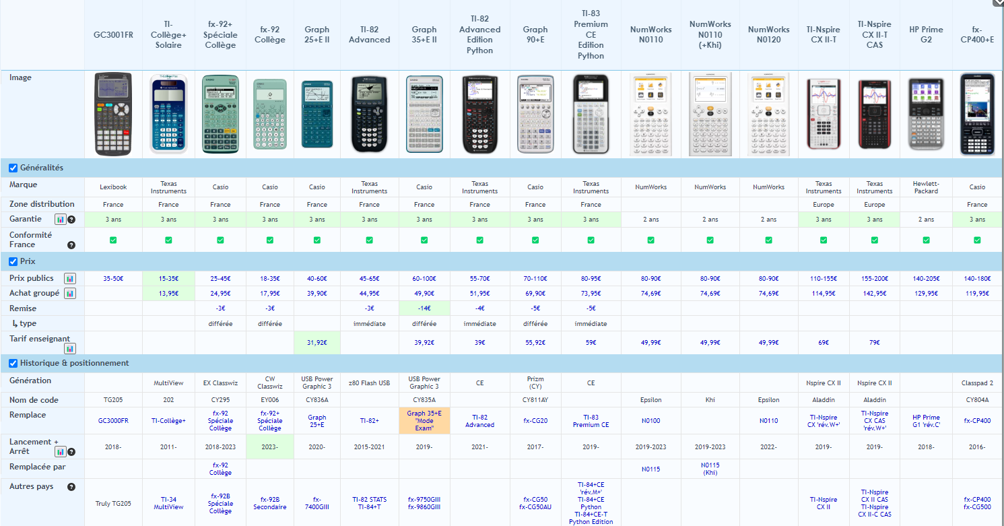Open the Graph 25+E II calculator image
The width and height of the screenshot is (1004, 526).
tap(316, 113)
